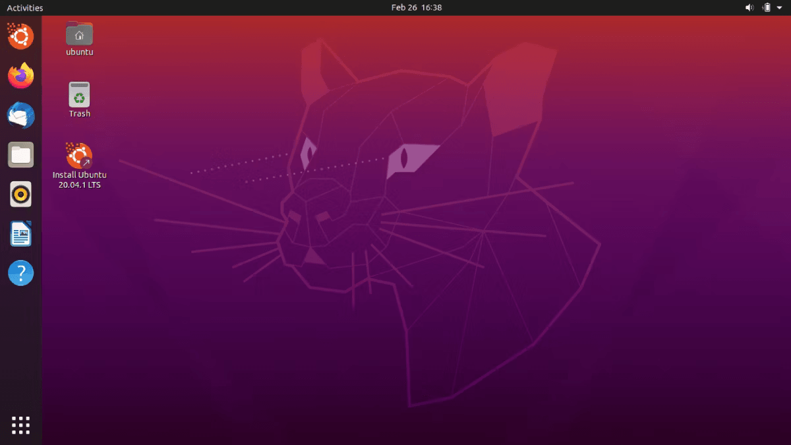Open LibreOffice Writer from the dock
Screen dimensions: 791x445
click(x=20, y=234)
